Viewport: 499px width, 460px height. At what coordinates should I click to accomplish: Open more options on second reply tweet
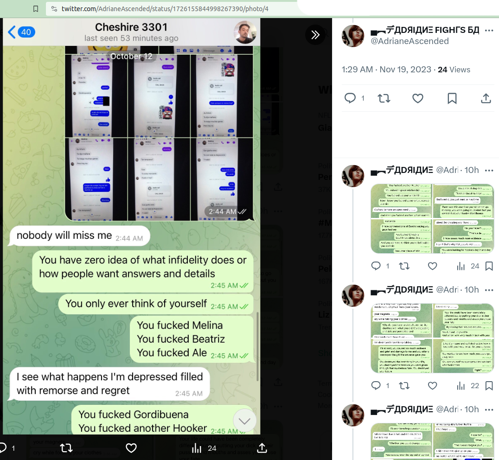(489, 290)
